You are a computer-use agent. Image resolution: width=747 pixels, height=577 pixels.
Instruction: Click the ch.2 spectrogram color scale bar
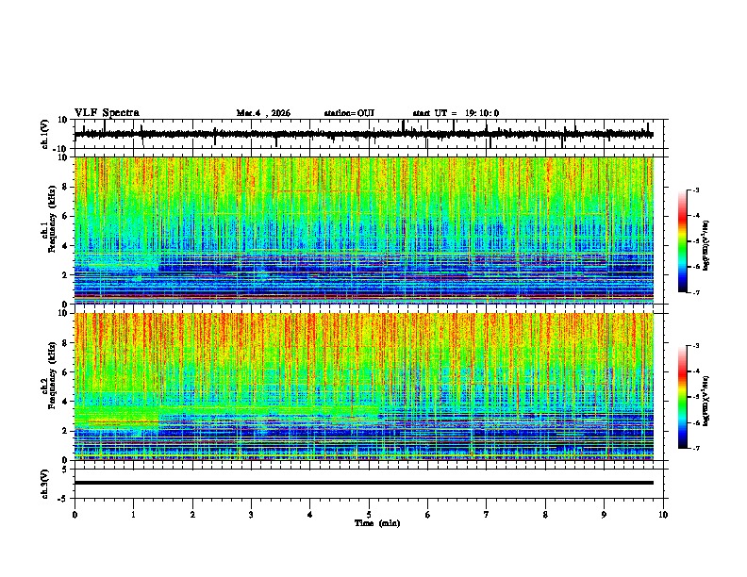(x=683, y=397)
